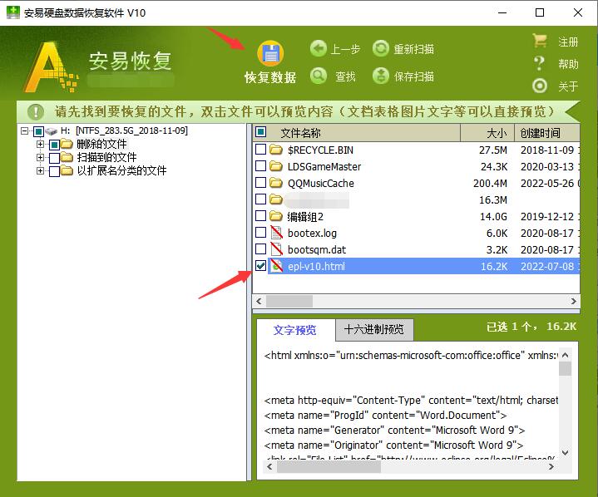The width and height of the screenshot is (598, 497).
Task: Click the 注册 shopping cart icon
Action: coord(540,41)
